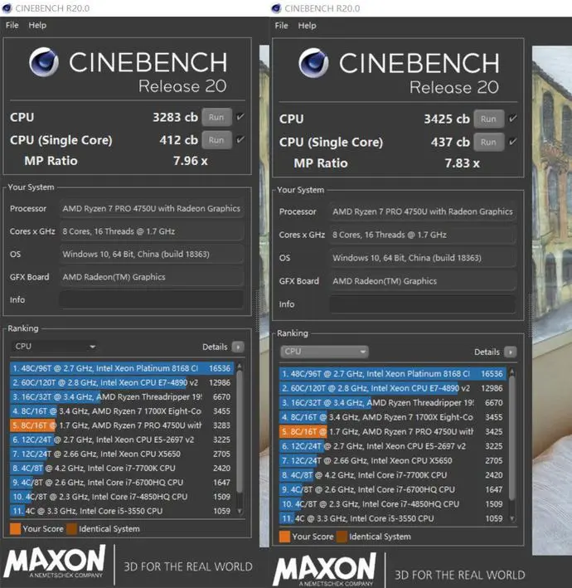Viewport: 572px width, 588px height.
Task: Click Info input field in left window
Action: point(152,300)
